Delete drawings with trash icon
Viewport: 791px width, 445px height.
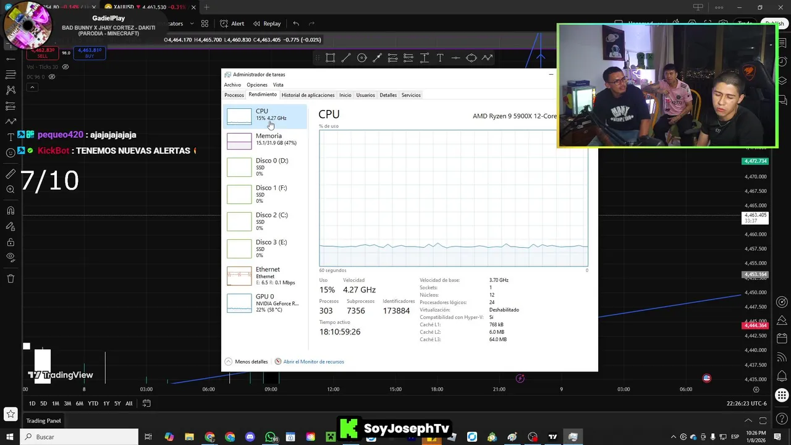(11, 279)
